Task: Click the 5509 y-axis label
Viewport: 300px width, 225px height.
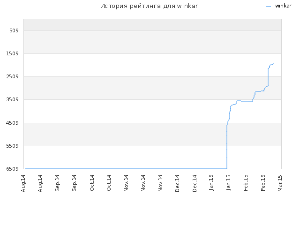Action: pos(13,146)
